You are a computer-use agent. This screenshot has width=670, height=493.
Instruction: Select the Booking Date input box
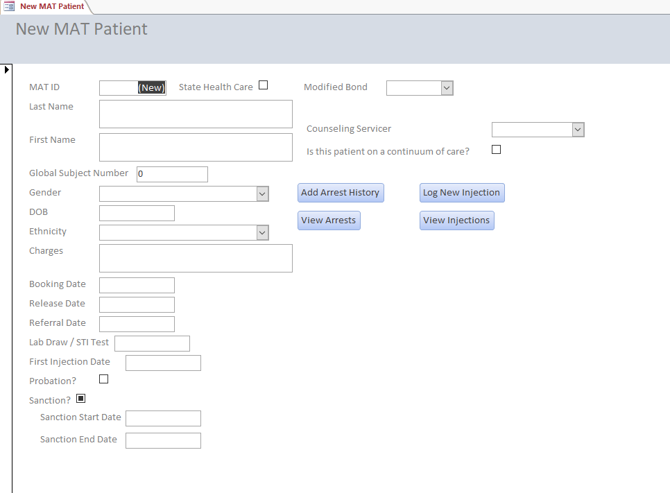[137, 285]
